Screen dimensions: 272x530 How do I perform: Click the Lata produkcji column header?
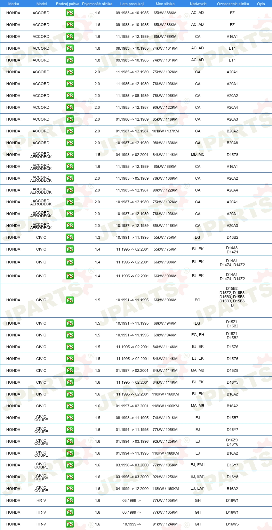132,4
